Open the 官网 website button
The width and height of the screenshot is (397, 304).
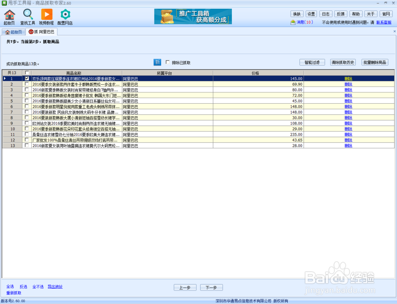[386, 14]
